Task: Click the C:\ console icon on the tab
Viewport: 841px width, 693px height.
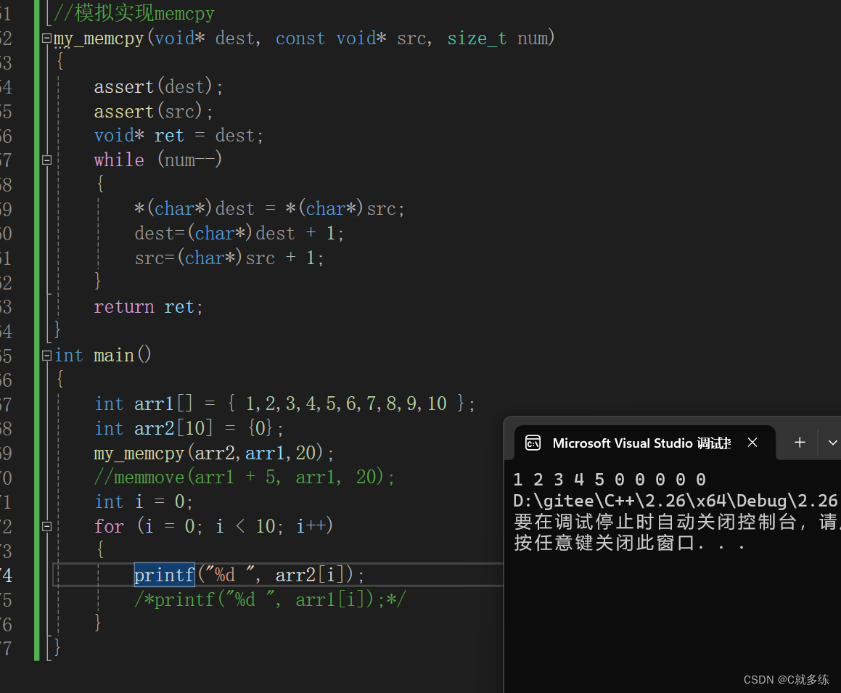Action: click(533, 442)
